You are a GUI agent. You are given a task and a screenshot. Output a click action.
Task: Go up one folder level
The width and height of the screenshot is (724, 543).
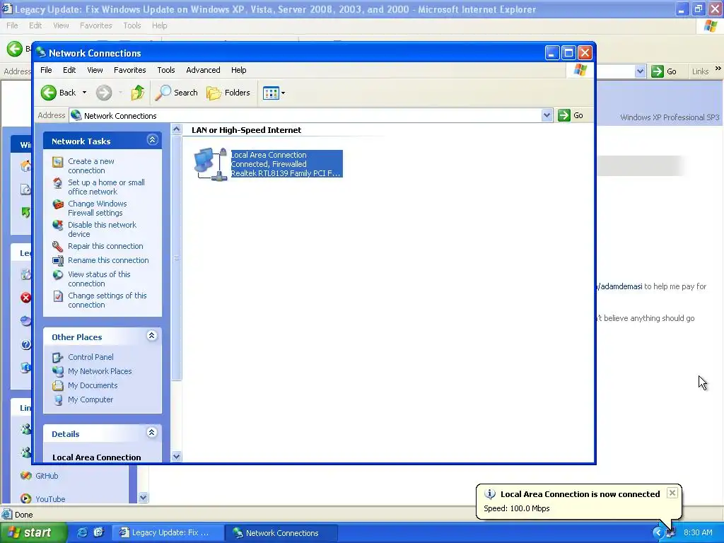[138, 93]
